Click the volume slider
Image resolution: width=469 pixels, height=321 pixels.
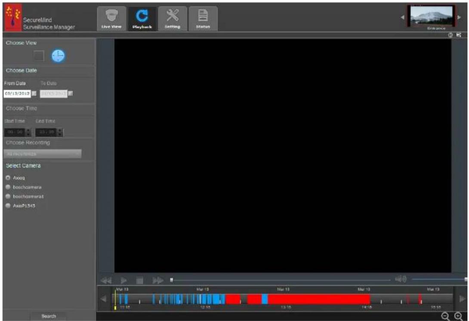(x=439, y=279)
